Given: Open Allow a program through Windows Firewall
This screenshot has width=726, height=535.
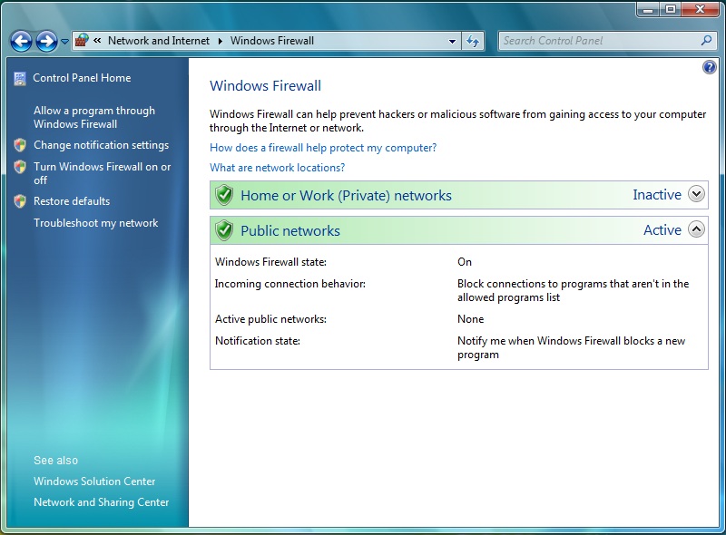Looking at the screenshot, I should tap(94, 117).
